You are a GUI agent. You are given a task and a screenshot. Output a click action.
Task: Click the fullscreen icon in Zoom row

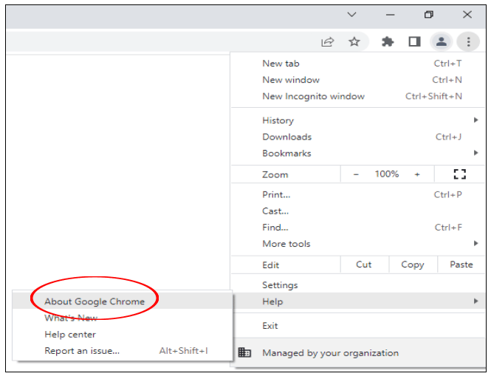pos(459,174)
